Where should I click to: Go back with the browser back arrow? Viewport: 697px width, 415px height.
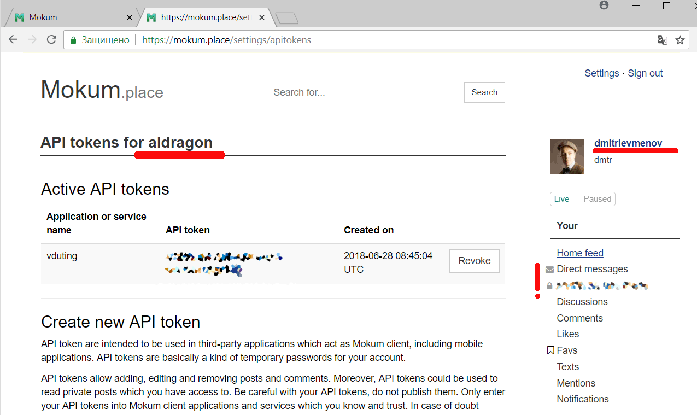tap(13, 39)
